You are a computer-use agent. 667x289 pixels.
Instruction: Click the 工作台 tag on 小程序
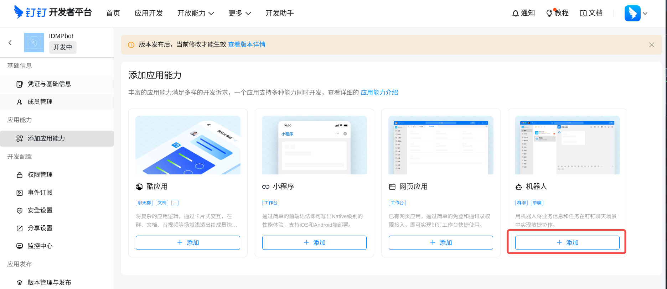tap(271, 203)
